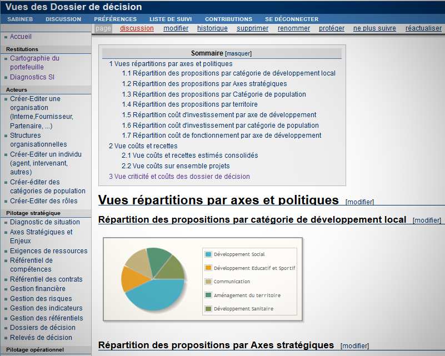The image size is (445, 356).
Task: Open 'Créer-Editer une organisation' link
Action: pyautogui.click(x=42, y=112)
